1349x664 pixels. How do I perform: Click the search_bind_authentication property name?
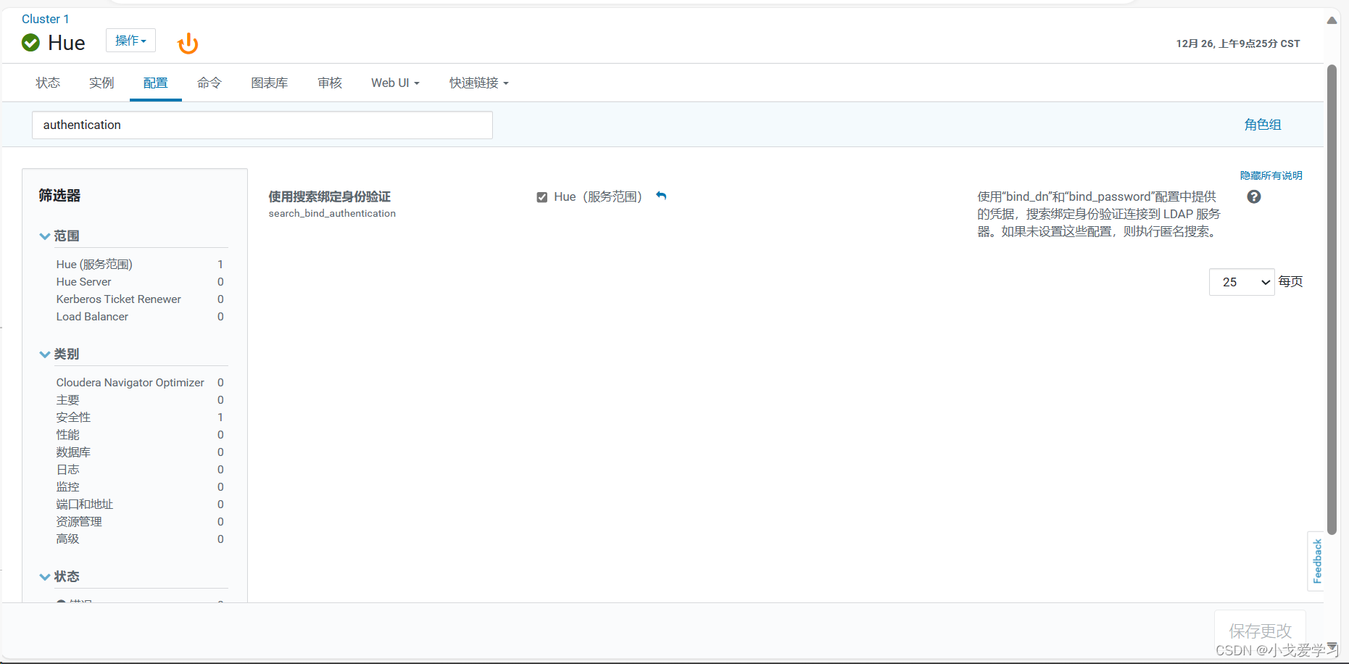[x=332, y=213]
